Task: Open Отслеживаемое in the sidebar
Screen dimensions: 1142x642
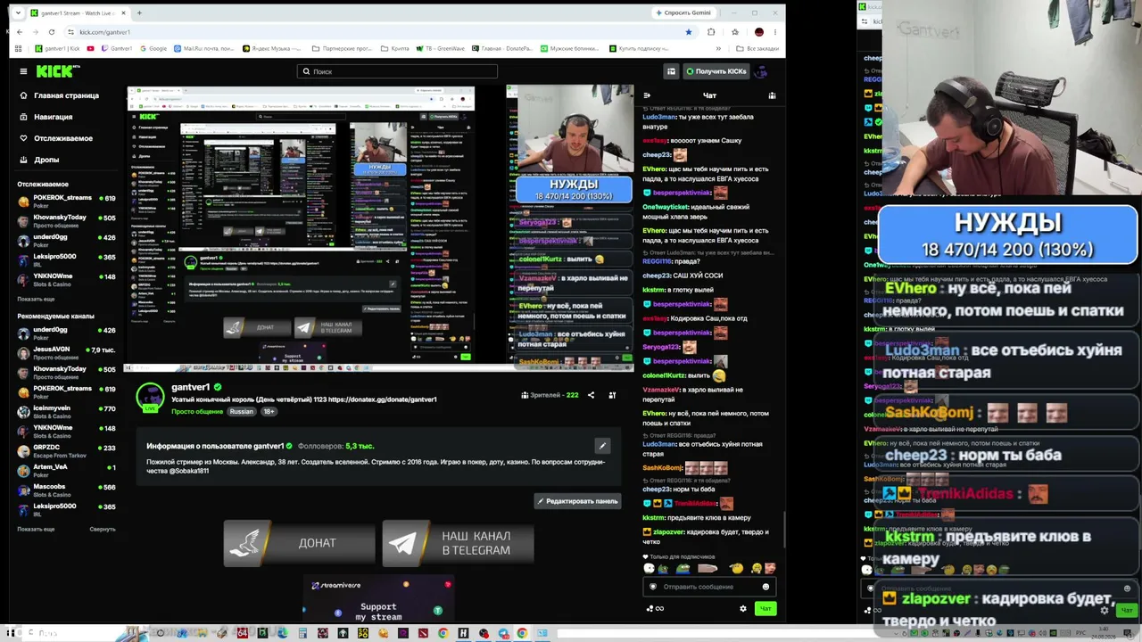Action: (56, 138)
